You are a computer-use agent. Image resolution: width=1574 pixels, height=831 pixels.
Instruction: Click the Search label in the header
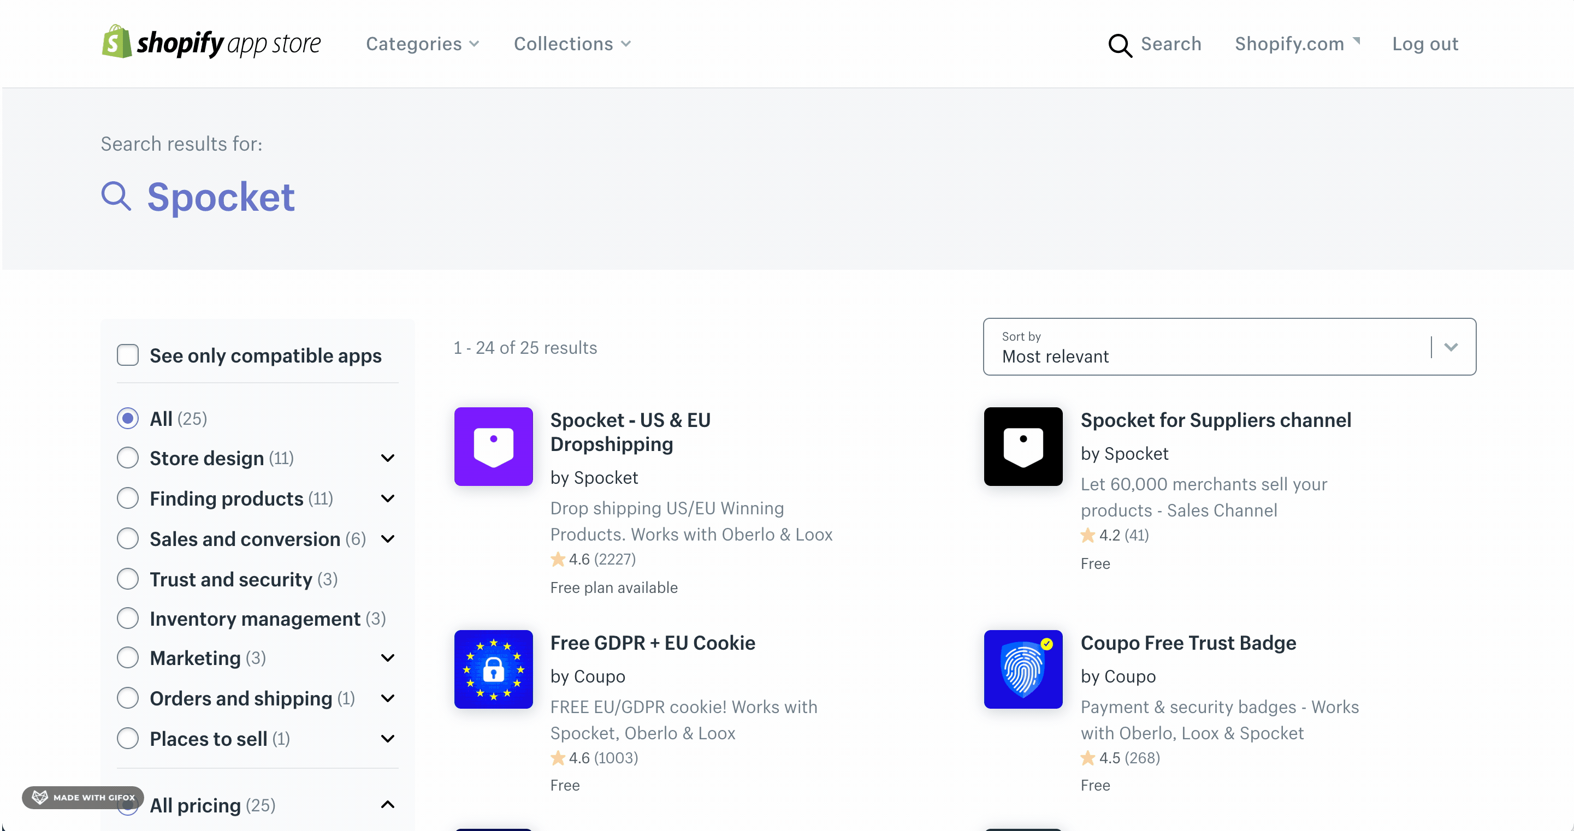[1171, 44]
